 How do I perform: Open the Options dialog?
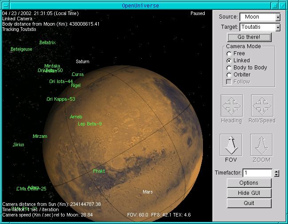(249, 183)
